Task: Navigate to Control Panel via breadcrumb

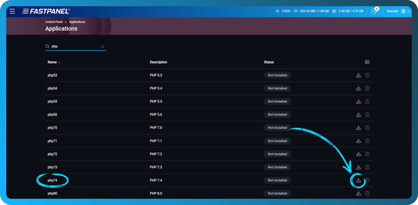Action: (54, 22)
